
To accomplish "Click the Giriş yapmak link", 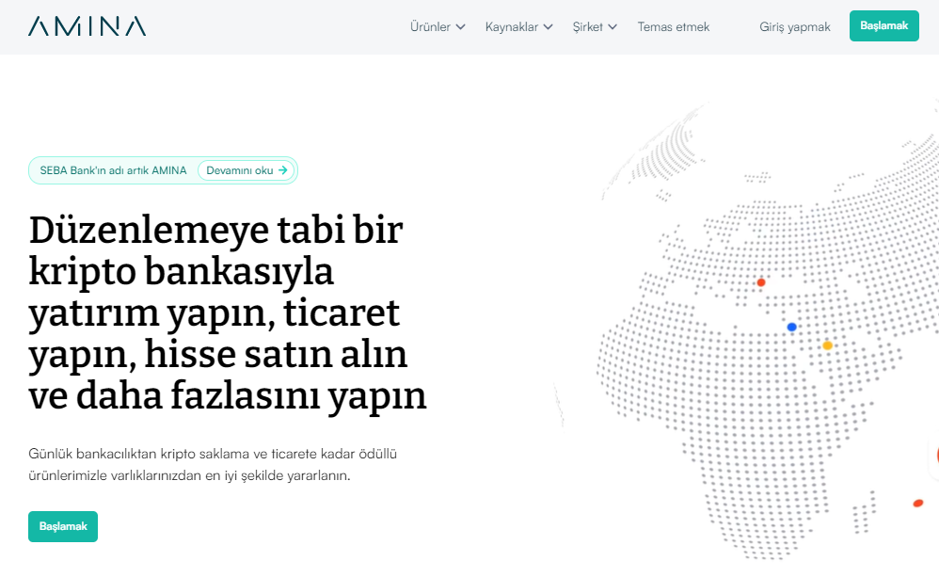I will [x=795, y=27].
